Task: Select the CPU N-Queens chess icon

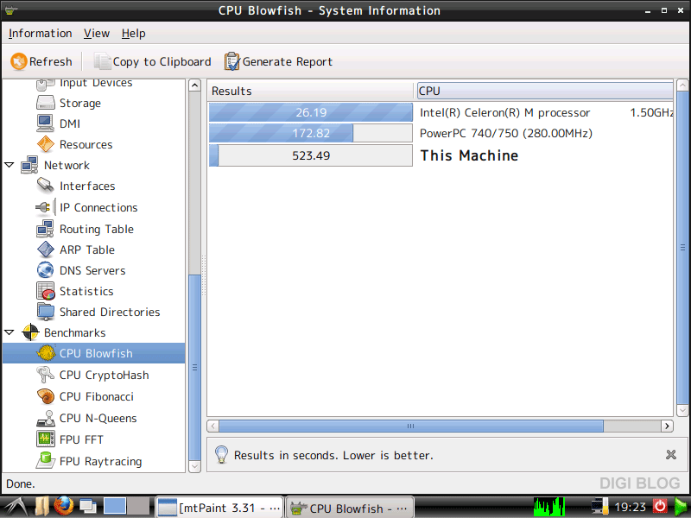Action: (x=46, y=418)
